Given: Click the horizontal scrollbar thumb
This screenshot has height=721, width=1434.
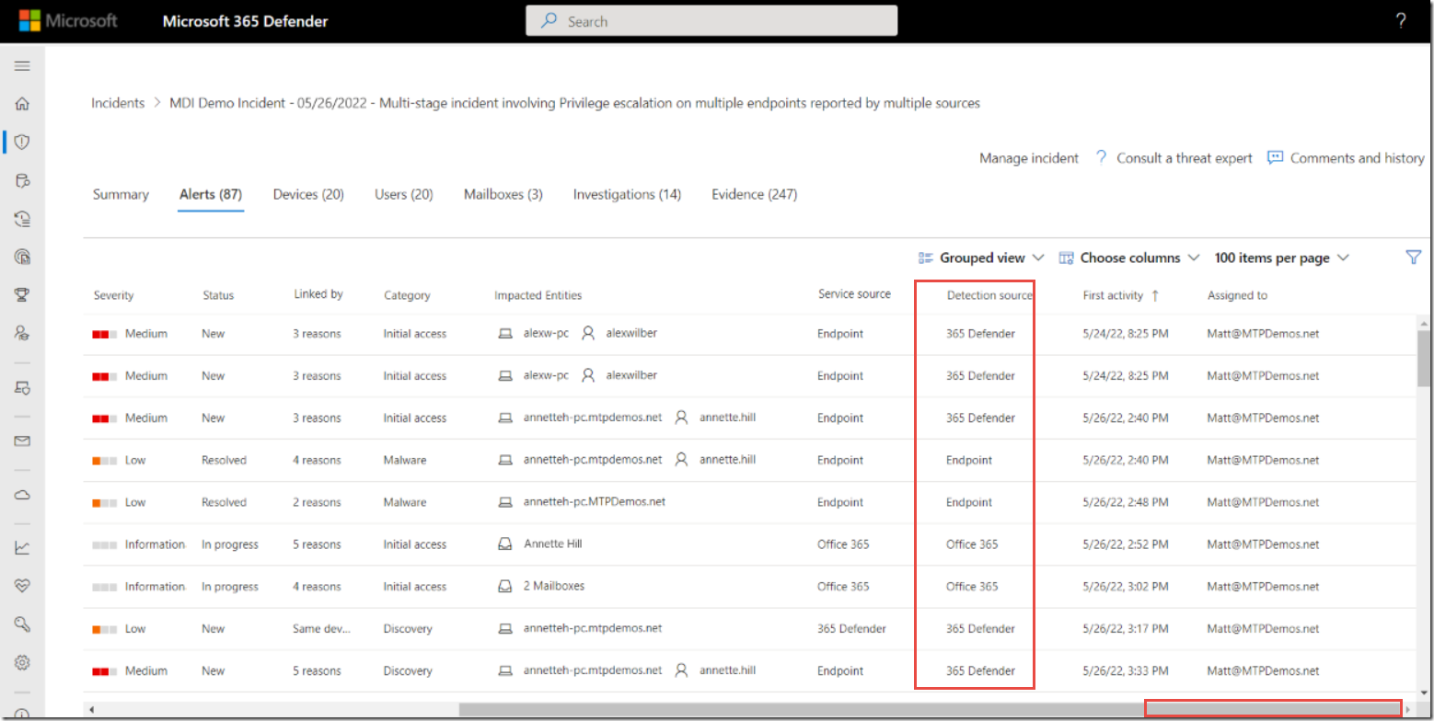Looking at the screenshot, I should pyautogui.click(x=929, y=709).
